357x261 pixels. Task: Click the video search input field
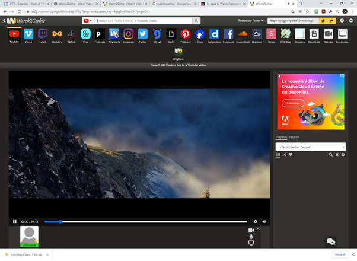143,21
